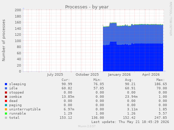Click idle maximum value 70.00

pos(162,88)
